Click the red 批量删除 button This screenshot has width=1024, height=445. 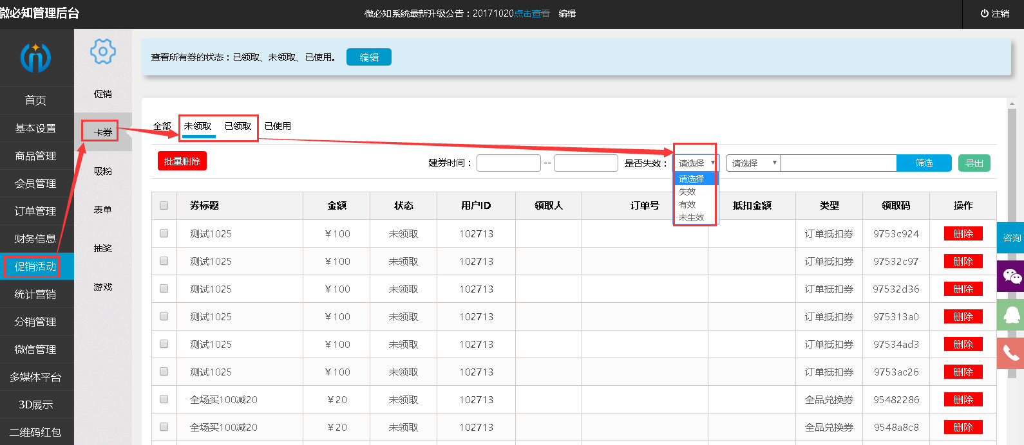[x=182, y=161]
